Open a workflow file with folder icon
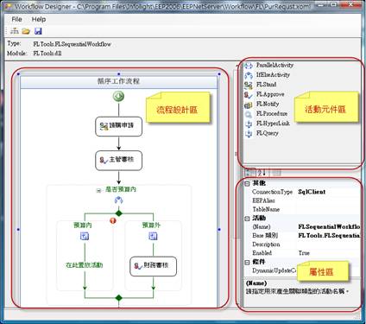This screenshot has height=324, width=366. click(26, 31)
